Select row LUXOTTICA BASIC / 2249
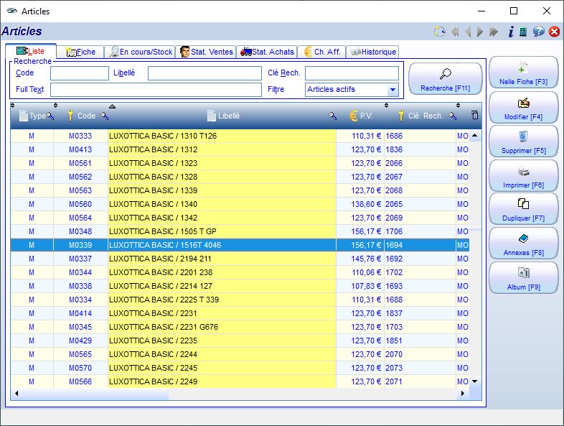This screenshot has height=426, width=564. click(240, 381)
